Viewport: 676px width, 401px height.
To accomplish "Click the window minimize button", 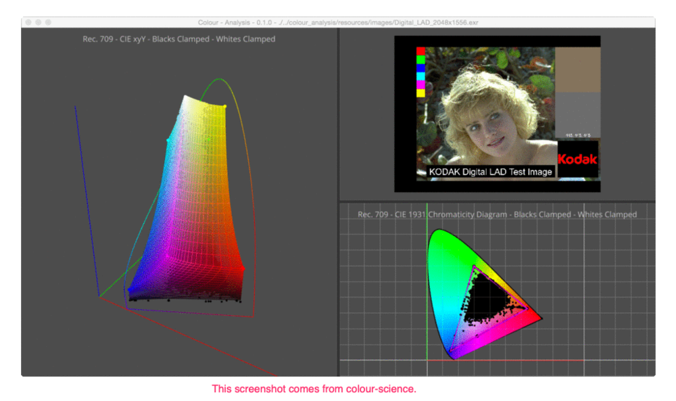I will pyautogui.click(x=39, y=22).
